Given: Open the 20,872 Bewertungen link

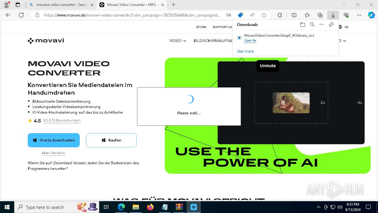Looking at the screenshot, I should tap(62, 120).
